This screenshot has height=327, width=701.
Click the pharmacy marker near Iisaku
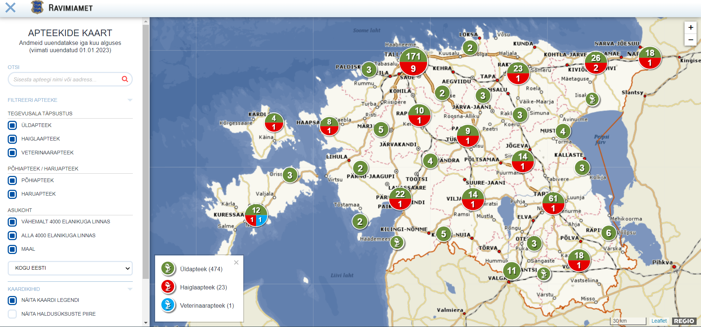coord(592,99)
